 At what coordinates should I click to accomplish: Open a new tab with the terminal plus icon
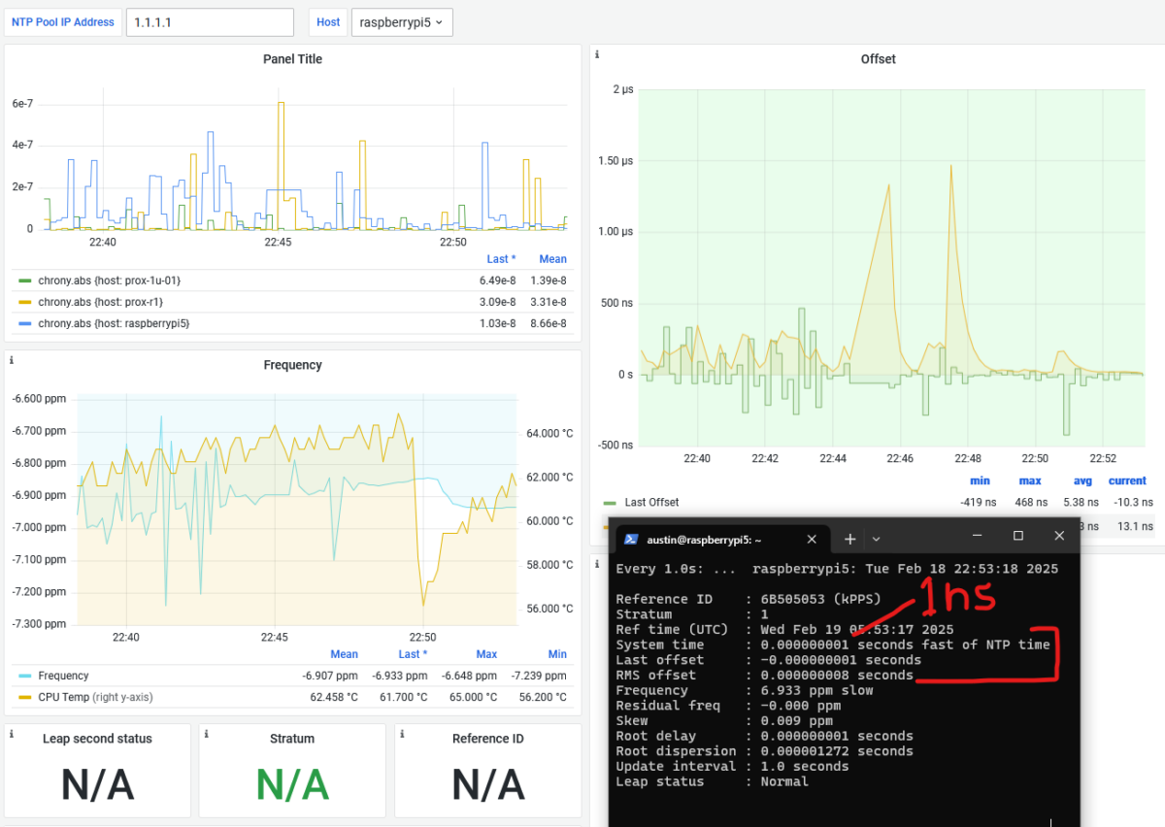(849, 539)
